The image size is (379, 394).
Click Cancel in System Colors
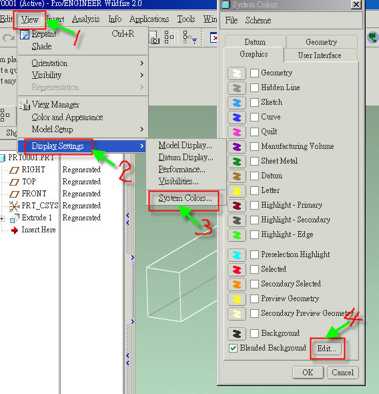(342, 373)
